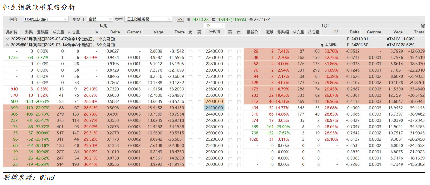
Task: Open the strike count 19 dropdown
Action: [214, 26]
